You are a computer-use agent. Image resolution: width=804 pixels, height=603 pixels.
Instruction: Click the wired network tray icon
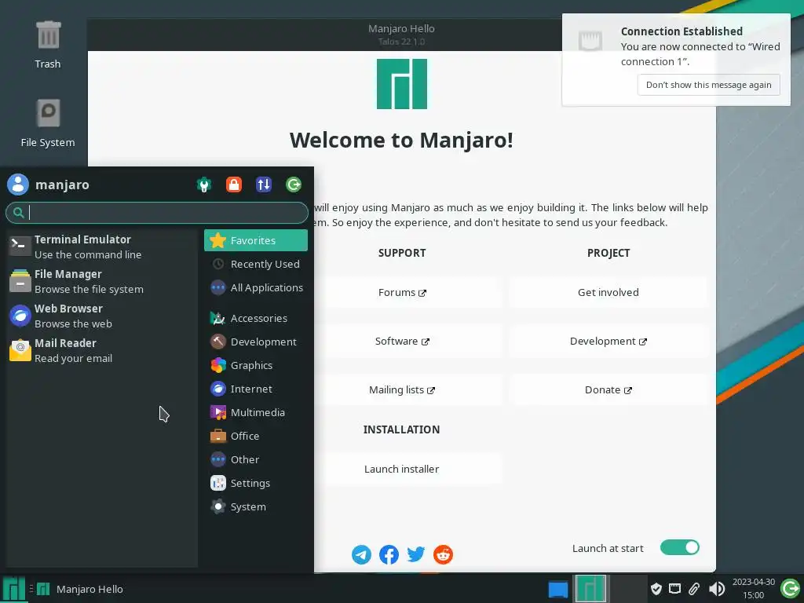pyautogui.click(x=674, y=589)
